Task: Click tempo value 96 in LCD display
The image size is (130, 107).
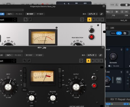Action: point(76,3)
